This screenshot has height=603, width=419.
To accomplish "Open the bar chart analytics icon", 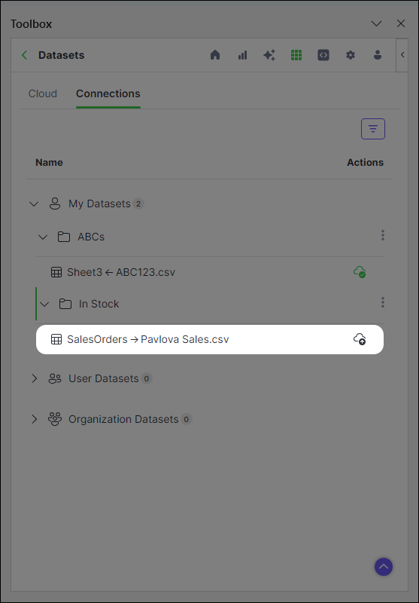I will click(242, 55).
